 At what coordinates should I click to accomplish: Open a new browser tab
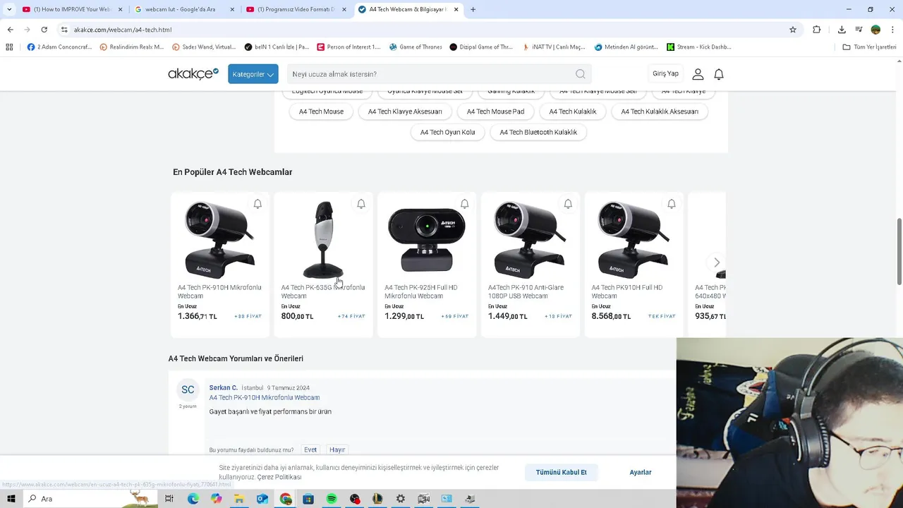pyautogui.click(x=473, y=9)
